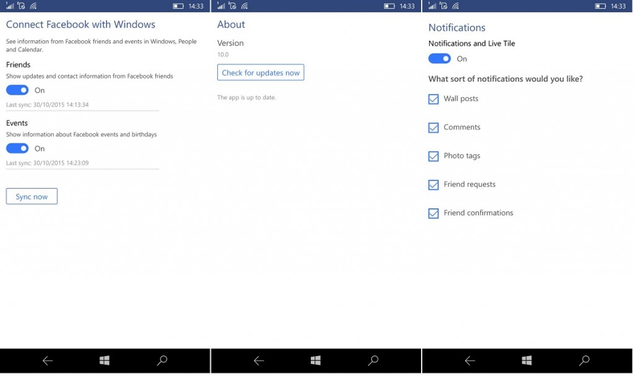Uncheck the Friend requests checkbox
The image size is (634, 376).
[433, 184]
